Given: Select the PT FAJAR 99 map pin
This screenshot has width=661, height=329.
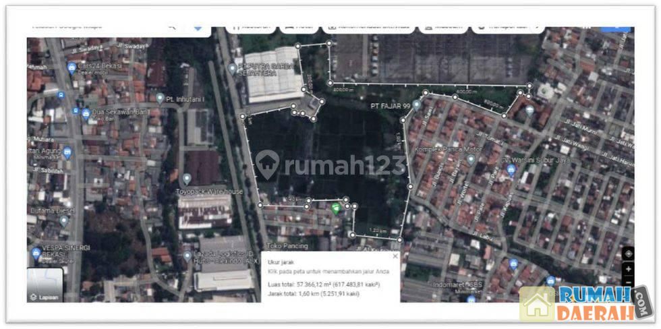Looking at the screenshot, I should tap(416, 106).
